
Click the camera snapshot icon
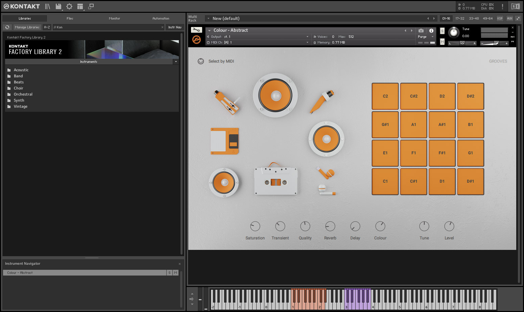pos(421,30)
